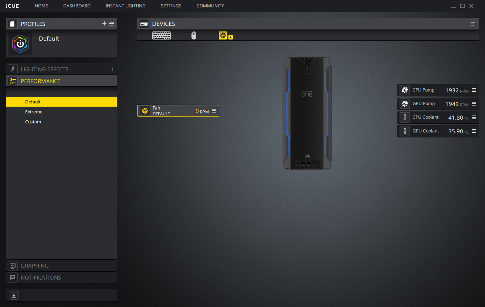The height and width of the screenshot is (307, 485).
Task: Open INSTANT LIGHTING
Action: click(126, 6)
